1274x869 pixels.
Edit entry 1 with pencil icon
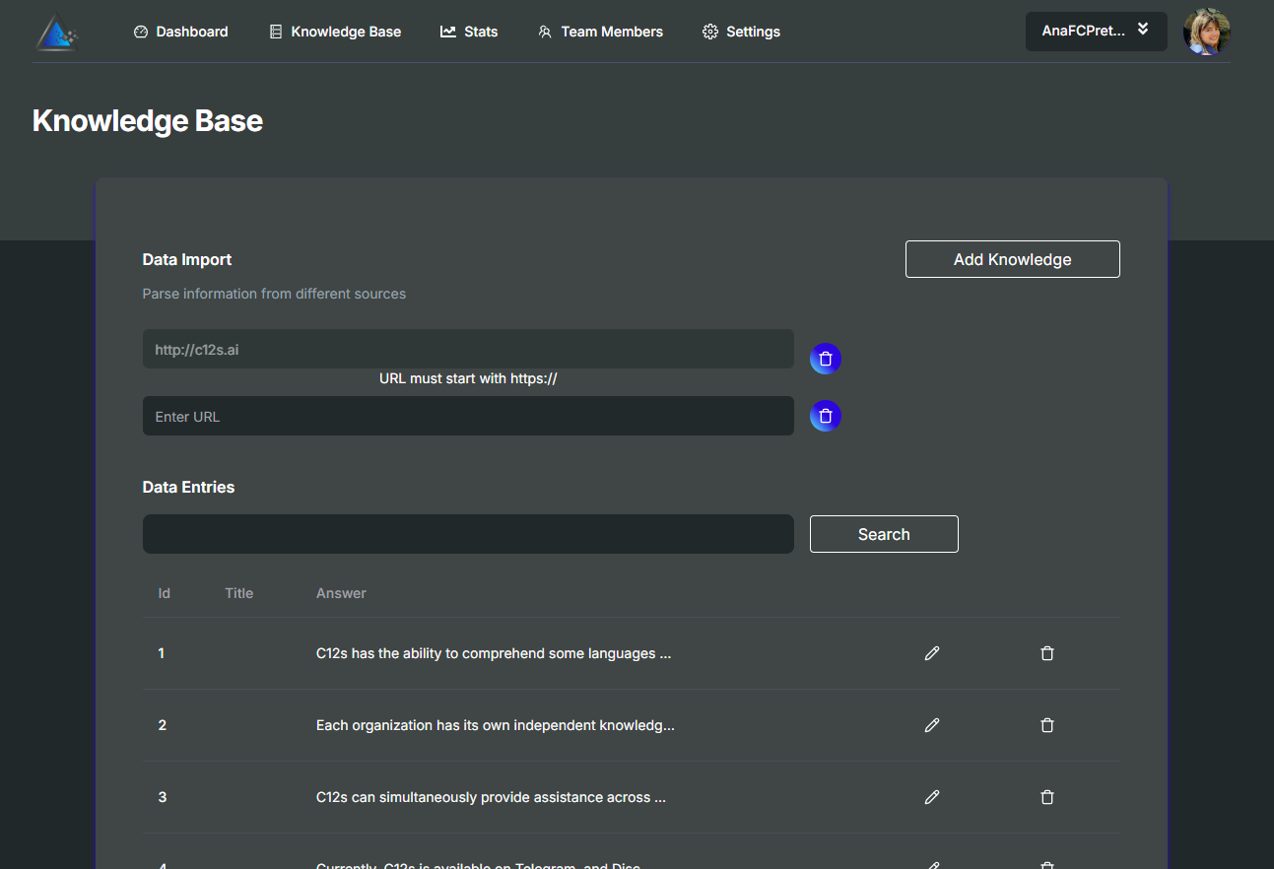(x=932, y=653)
